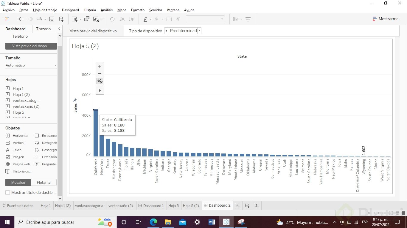Screen dimensions: 407x228
Task: Save the workbook with the floppy disk icon
Action: [52, 19]
